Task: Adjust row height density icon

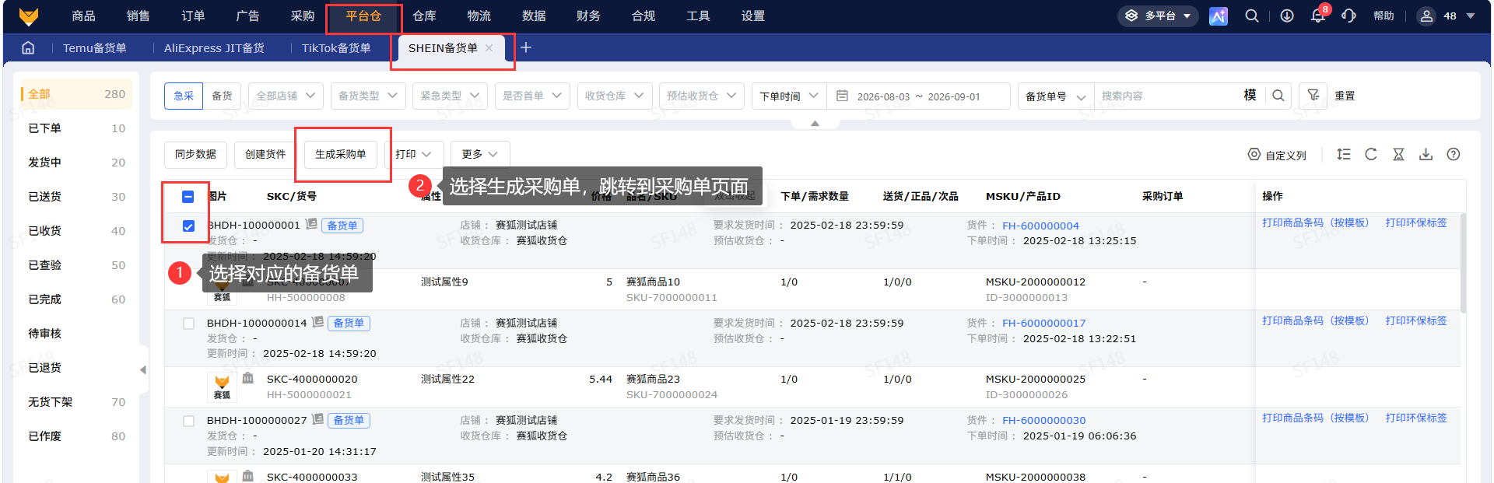Action: click(x=1344, y=155)
